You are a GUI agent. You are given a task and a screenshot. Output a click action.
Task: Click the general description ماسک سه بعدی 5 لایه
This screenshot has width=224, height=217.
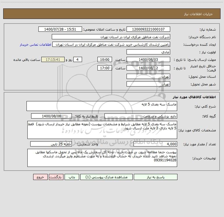pos(102,106)
